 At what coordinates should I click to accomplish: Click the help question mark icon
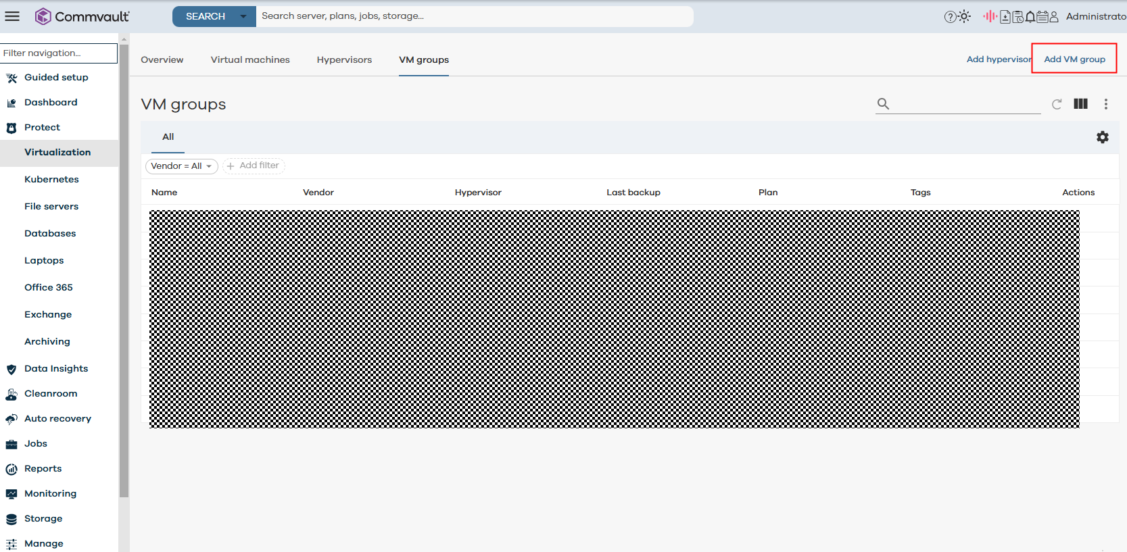[x=950, y=17]
